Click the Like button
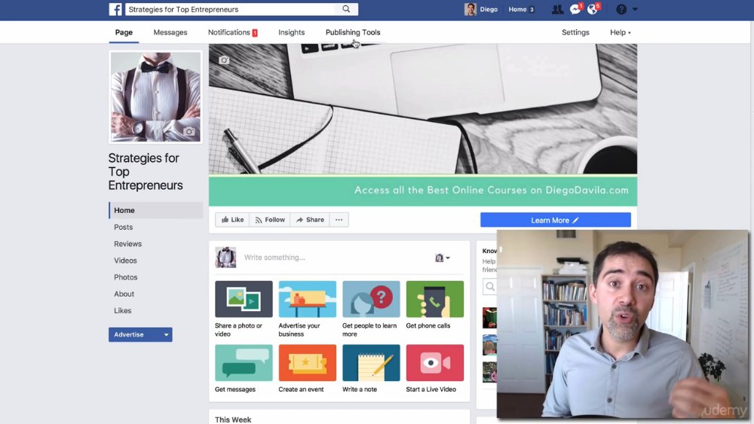This screenshot has height=424, width=754. tap(232, 220)
